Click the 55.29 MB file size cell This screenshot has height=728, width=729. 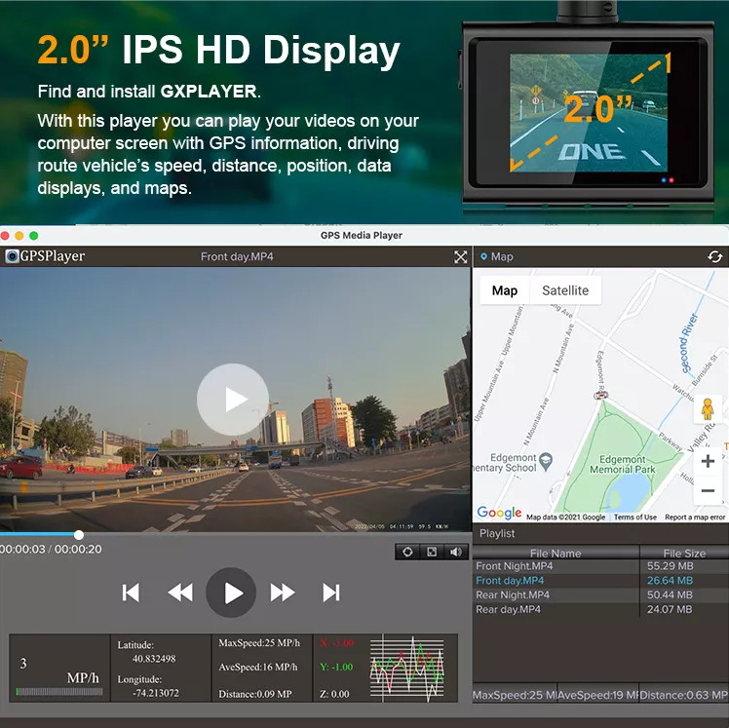[670, 566]
